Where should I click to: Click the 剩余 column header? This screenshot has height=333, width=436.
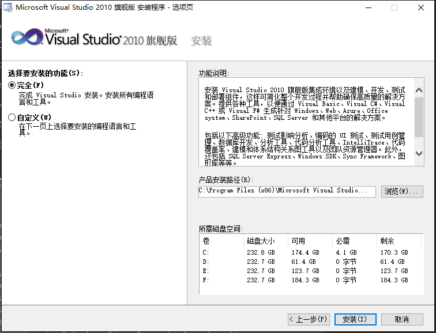click(x=399, y=241)
